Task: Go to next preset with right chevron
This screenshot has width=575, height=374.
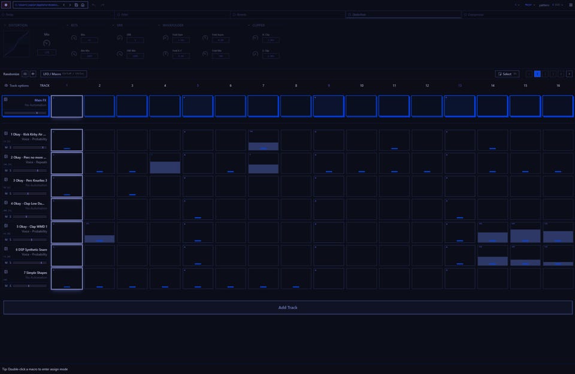Action: [x=70, y=5]
